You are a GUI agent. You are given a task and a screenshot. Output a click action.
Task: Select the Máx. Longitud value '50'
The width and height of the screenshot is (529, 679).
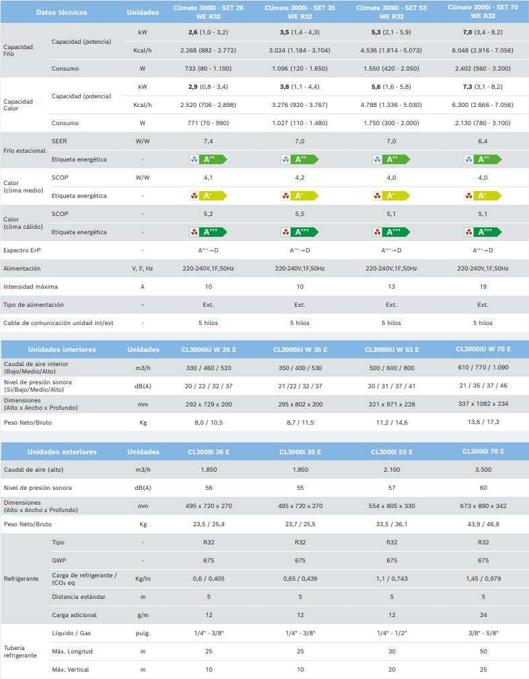click(x=483, y=651)
